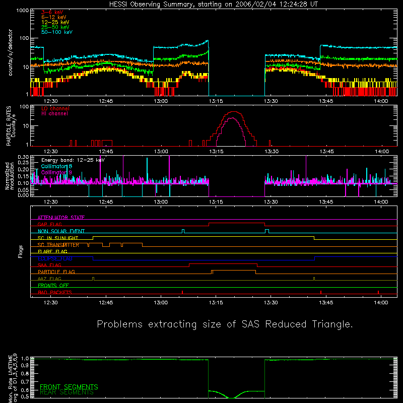Click 12:45 tick under the particle rates plot
The height and width of the screenshot is (403, 403).
click(106, 152)
